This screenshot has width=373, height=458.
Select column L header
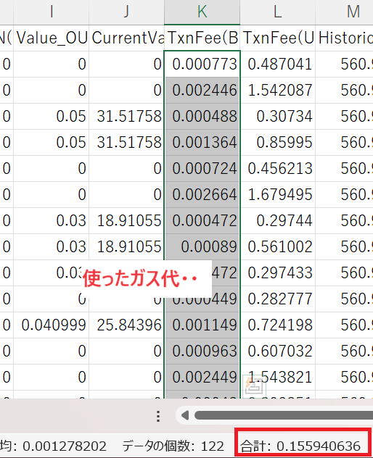pos(278,12)
